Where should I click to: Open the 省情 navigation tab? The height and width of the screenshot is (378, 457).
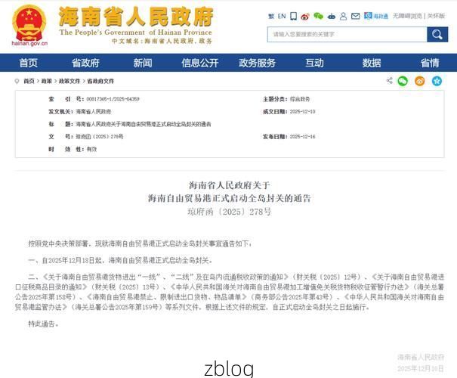(430, 63)
